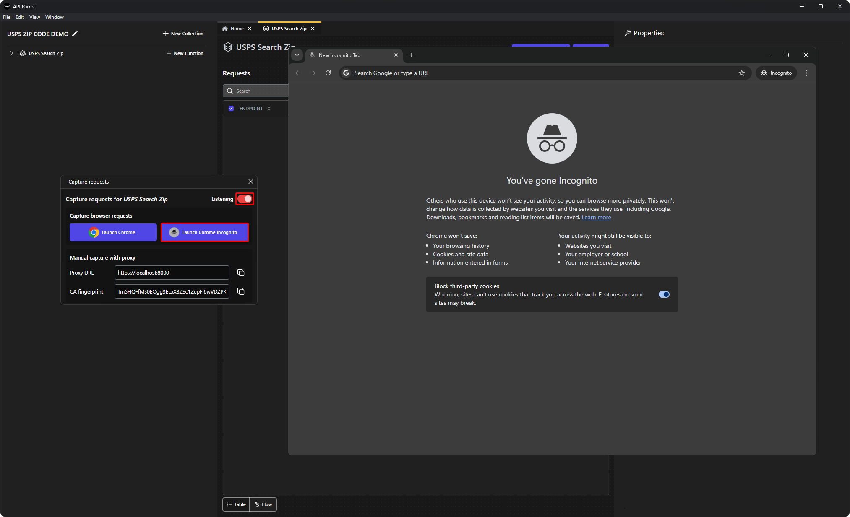Copy the Proxy URL

tap(241, 273)
